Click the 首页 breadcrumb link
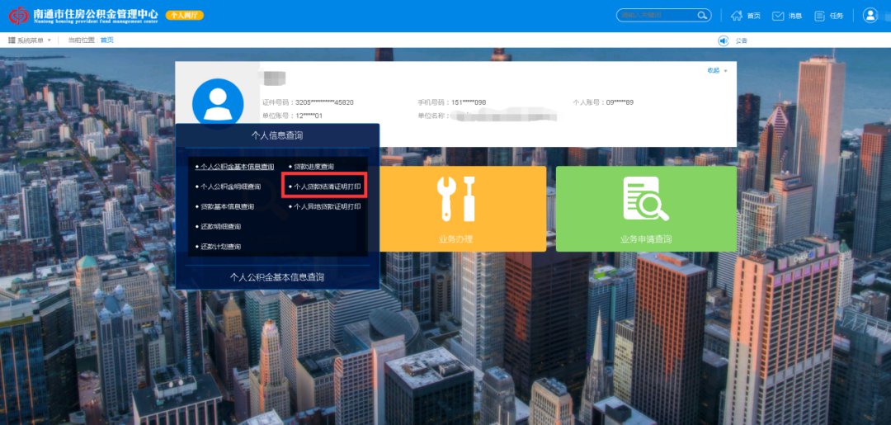Viewport: 891px width, 425px height. (x=107, y=40)
